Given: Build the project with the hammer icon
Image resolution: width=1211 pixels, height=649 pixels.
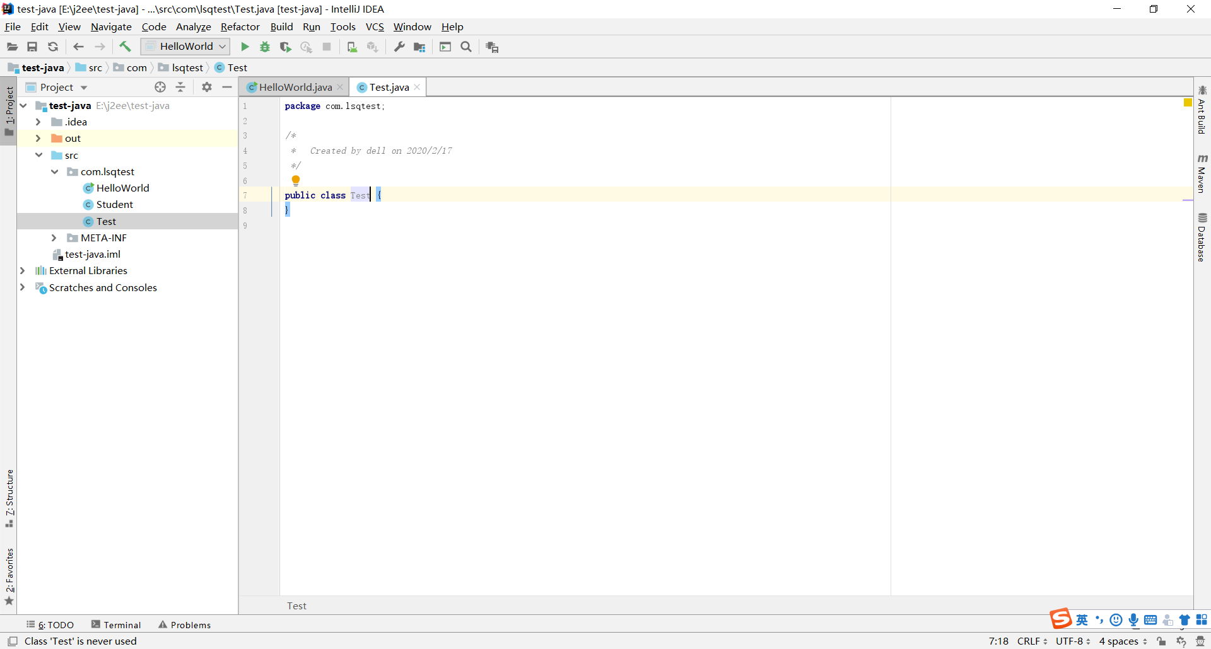Looking at the screenshot, I should [125, 47].
